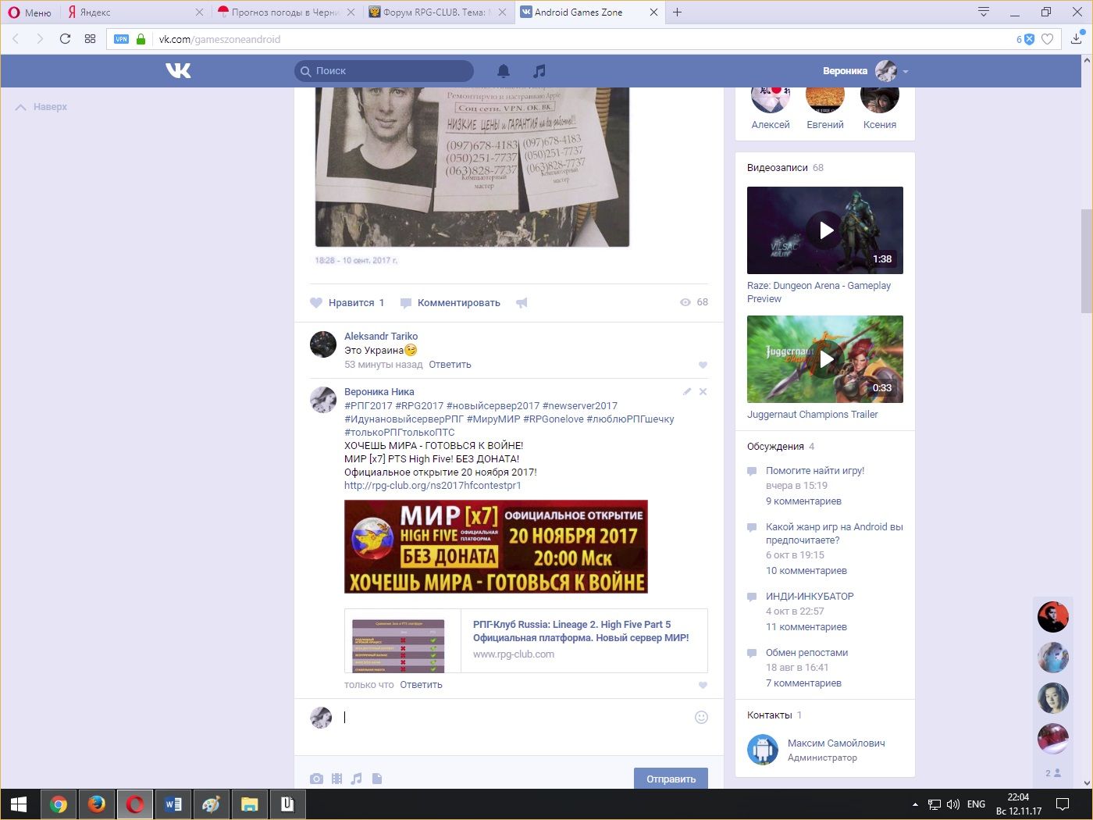Open emoji picker in comment box
The image size is (1093, 820).
[701, 717]
